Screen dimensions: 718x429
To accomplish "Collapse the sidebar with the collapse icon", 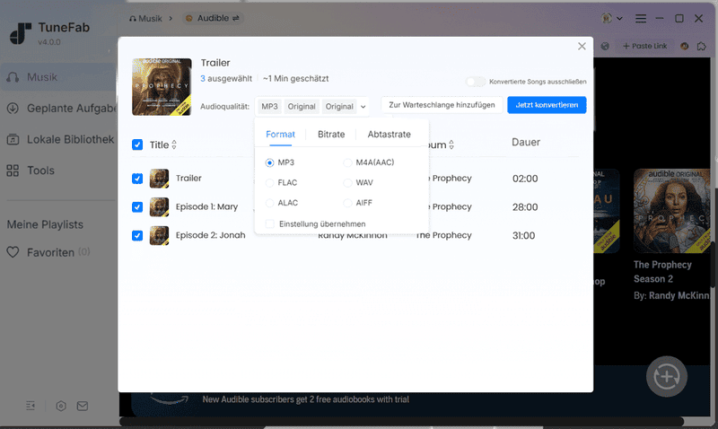I will coord(31,406).
